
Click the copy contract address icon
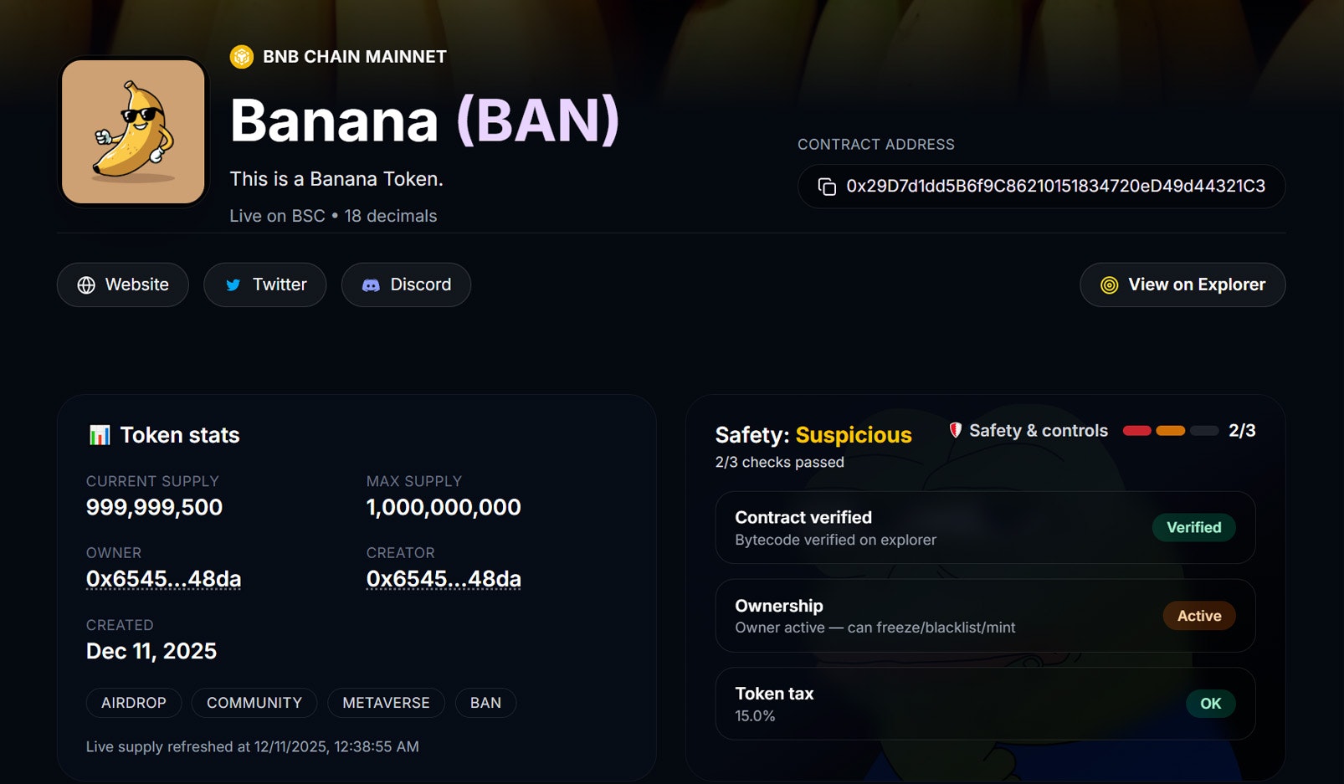pos(827,187)
